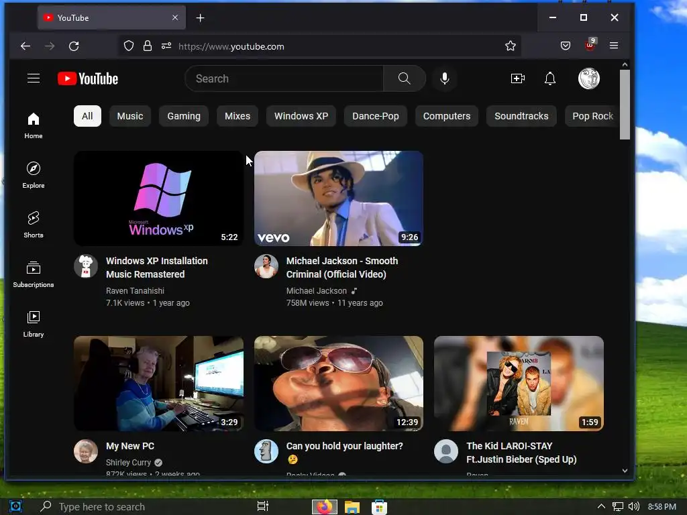The image size is (687, 515).
Task: Go to Home in sidebar
Action: point(34,125)
